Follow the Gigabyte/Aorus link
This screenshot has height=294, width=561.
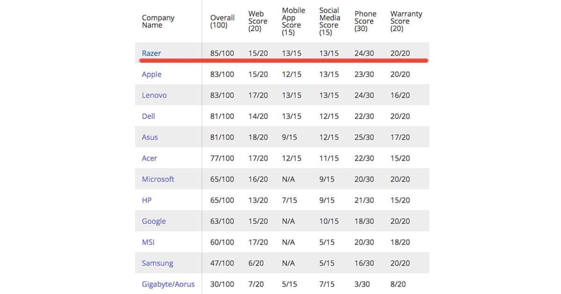[168, 284]
